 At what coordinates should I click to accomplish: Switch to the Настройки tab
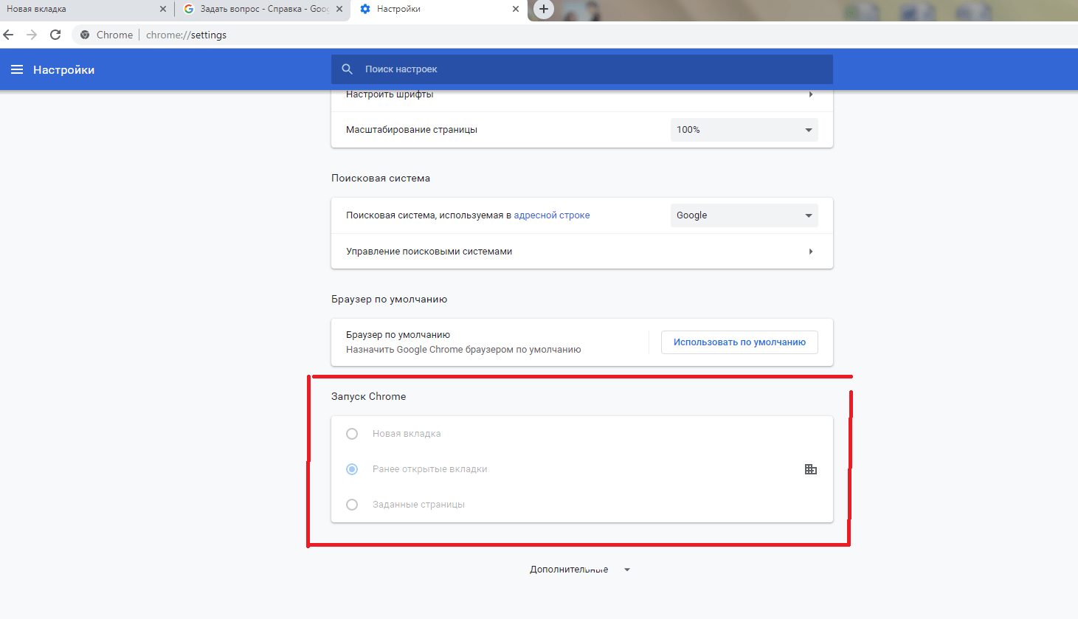[x=439, y=9]
